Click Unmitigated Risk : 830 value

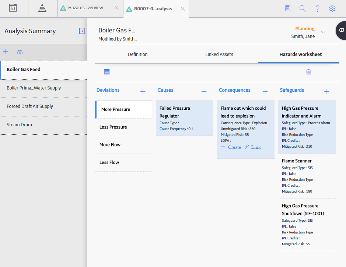point(238,129)
